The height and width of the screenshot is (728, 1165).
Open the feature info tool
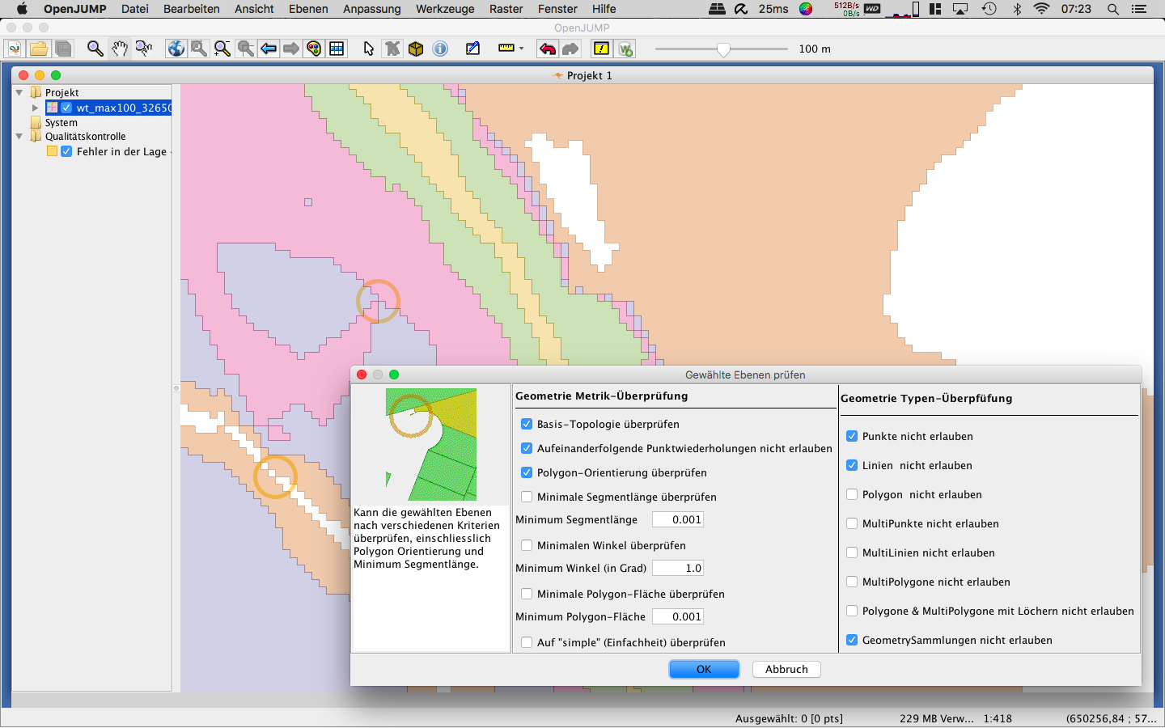440,49
